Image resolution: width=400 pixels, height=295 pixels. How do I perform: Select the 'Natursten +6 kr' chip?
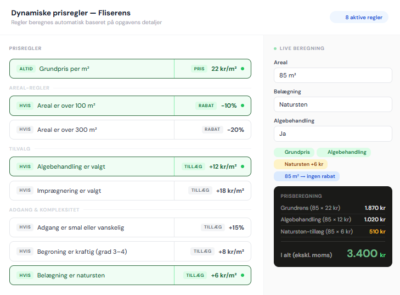[300, 164]
